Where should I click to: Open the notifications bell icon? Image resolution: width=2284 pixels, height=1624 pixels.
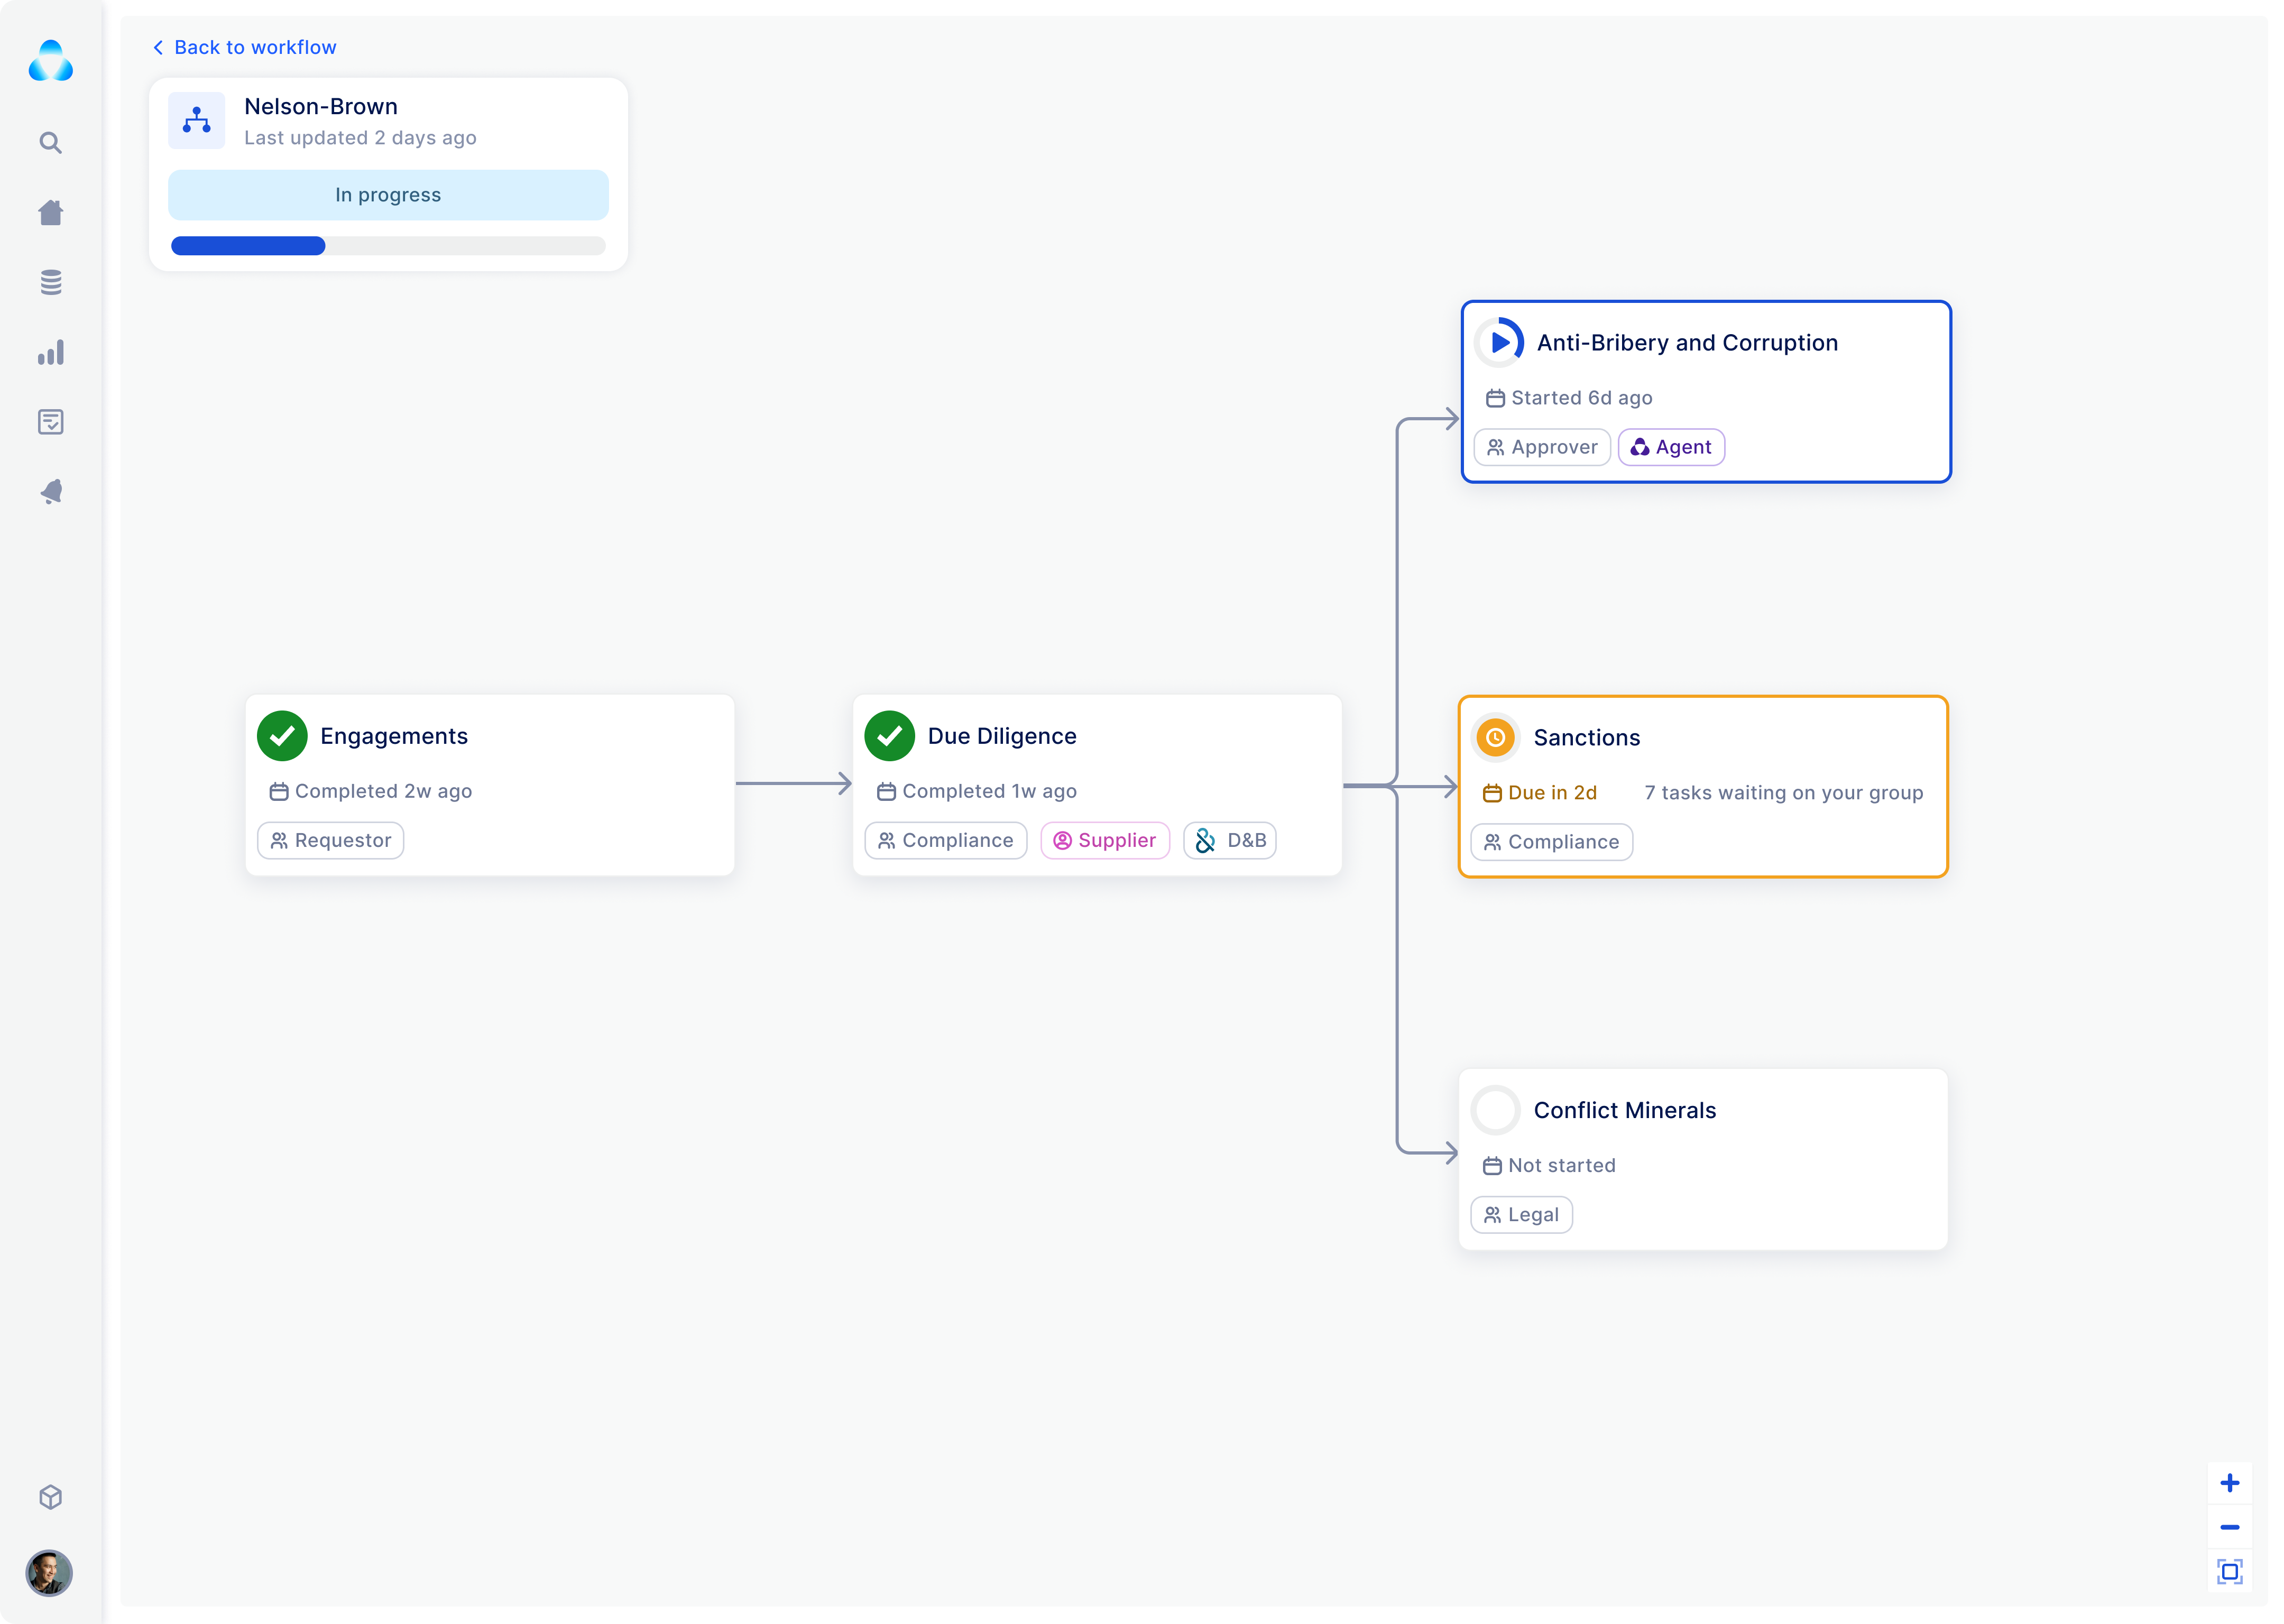click(x=51, y=492)
